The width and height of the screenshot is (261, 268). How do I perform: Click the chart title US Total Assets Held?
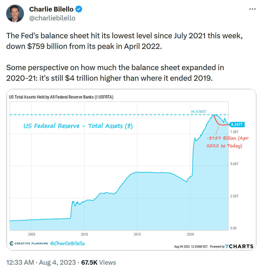pyautogui.click(x=61, y=97)
